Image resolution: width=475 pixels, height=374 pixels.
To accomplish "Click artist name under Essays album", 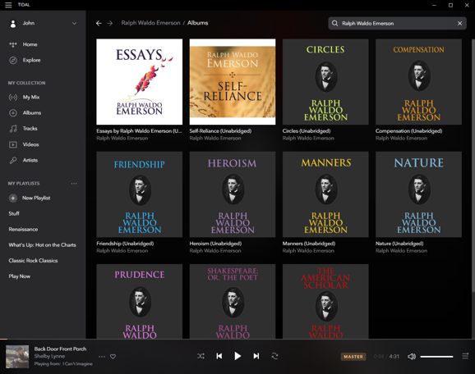I will [x=122, y=138].
